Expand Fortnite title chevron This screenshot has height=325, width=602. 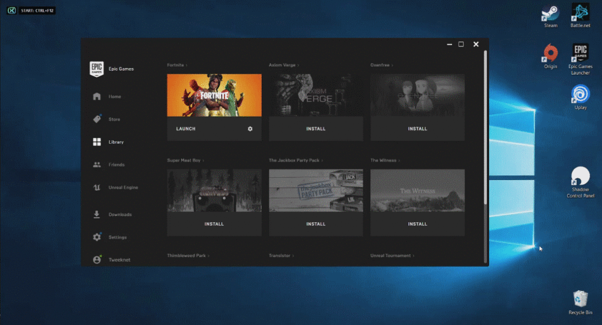click(x=186, y=65)
